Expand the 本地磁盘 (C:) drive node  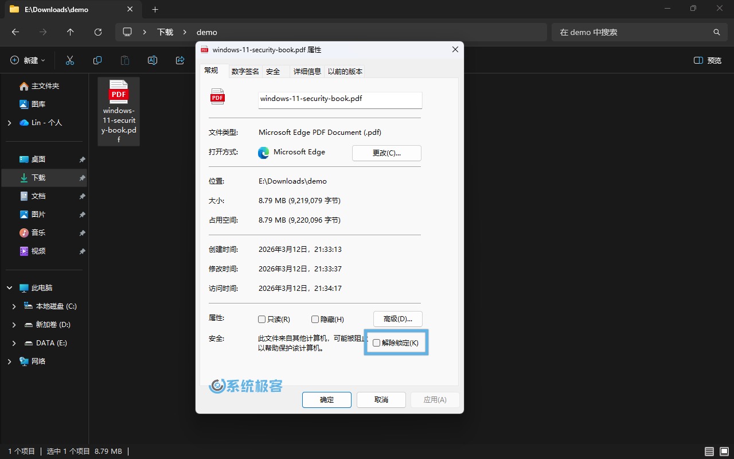(14, 306)
